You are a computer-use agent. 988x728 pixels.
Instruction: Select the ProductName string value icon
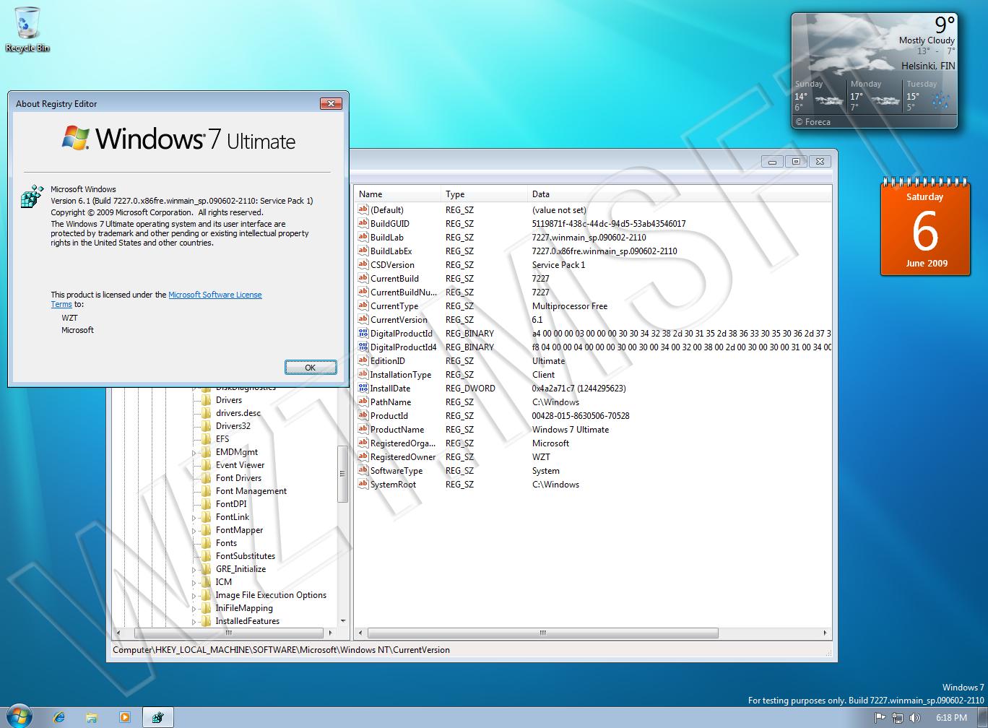pos(363,430)
